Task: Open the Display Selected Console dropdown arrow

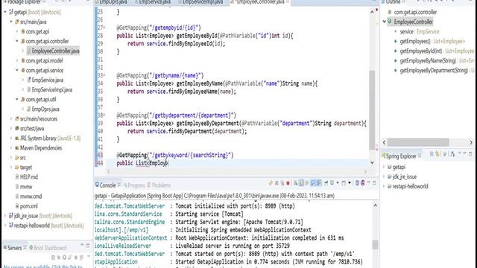Action: tap(338, 183)
